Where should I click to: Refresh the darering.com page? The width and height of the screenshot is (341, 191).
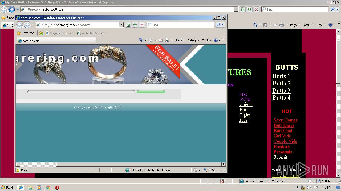coord(135,25)
